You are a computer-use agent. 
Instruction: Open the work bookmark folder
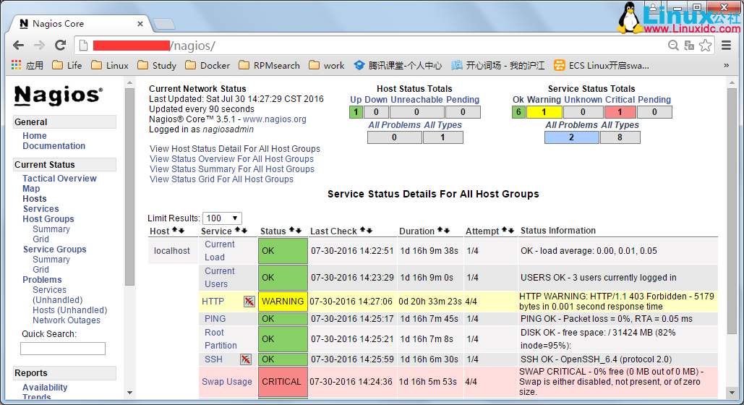[327, 66]
